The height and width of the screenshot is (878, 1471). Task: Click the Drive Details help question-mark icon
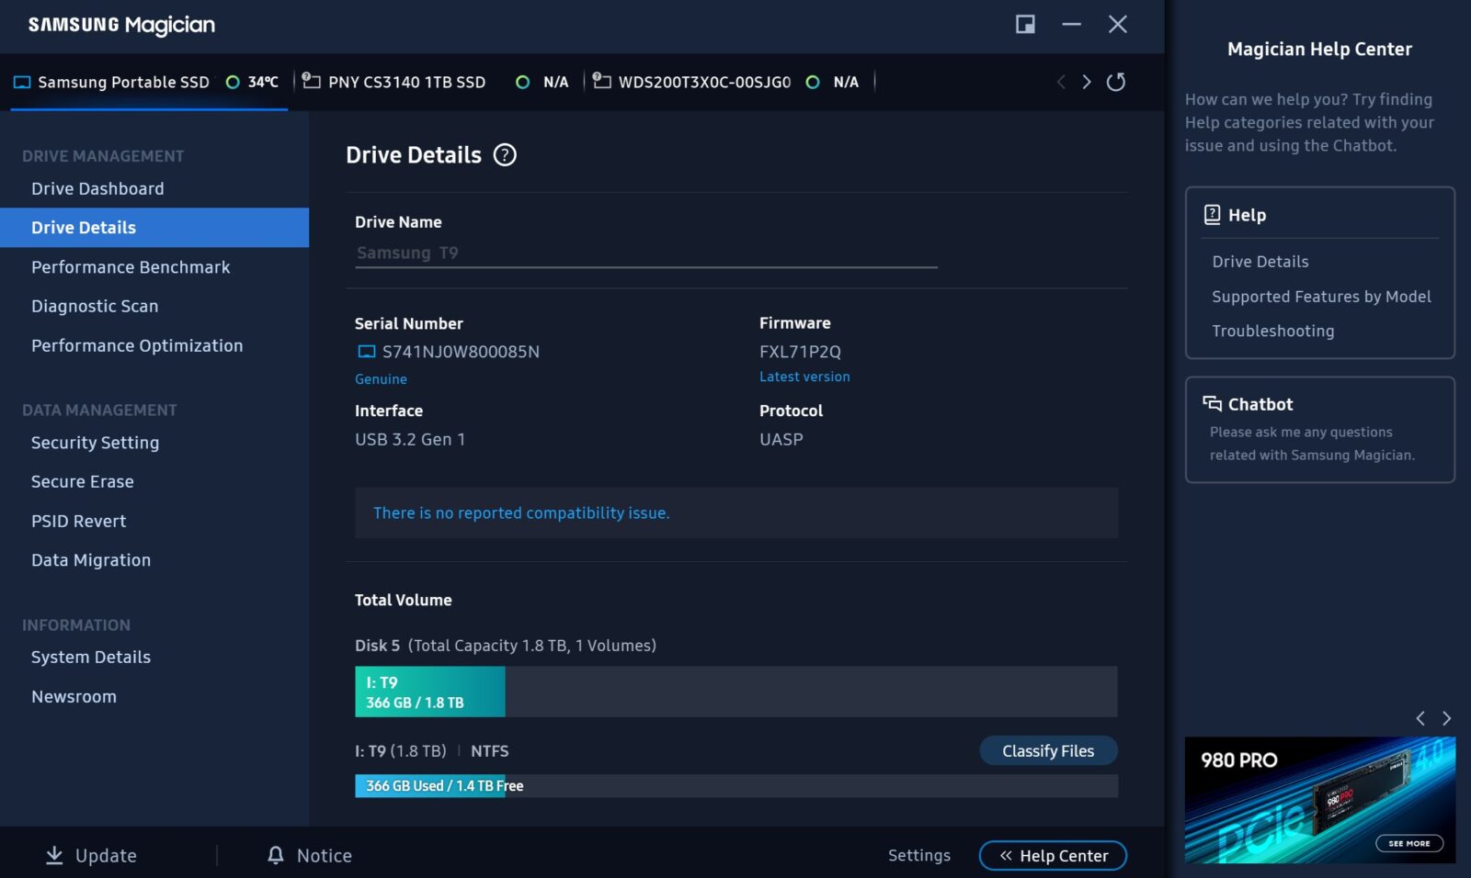(x=505, y=155)
